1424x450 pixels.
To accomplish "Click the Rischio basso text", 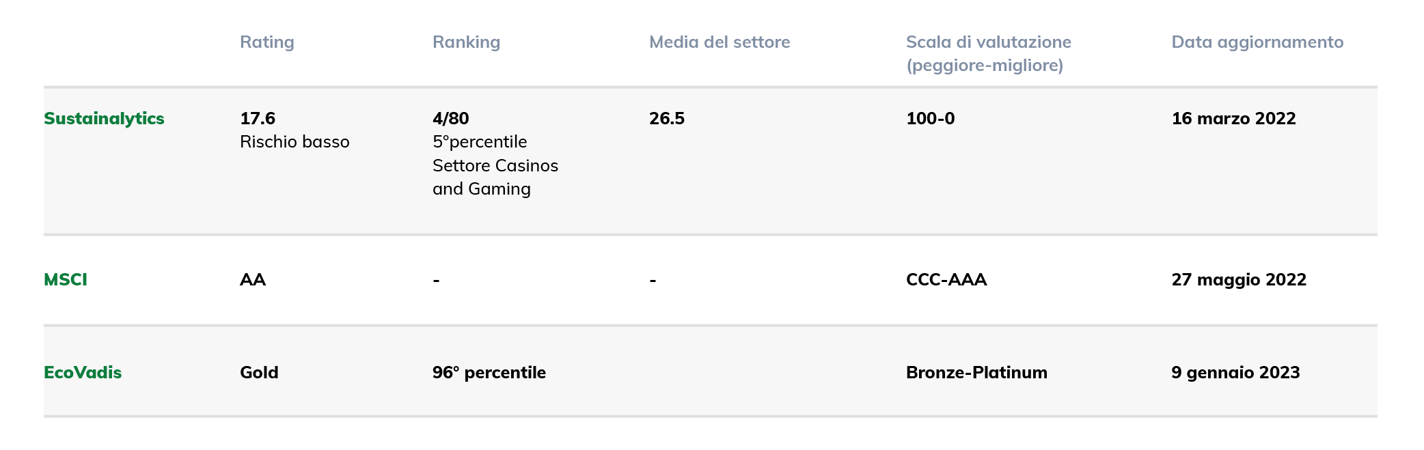I will click(295, 142).
